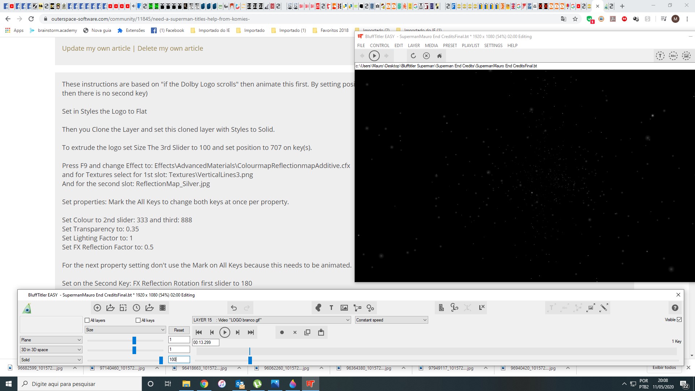
Task: Click the show duration clock icon
Action: pos(136,308)
